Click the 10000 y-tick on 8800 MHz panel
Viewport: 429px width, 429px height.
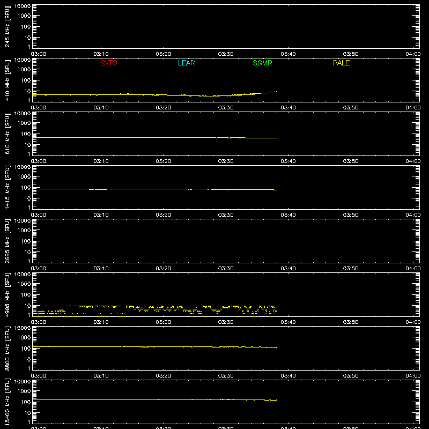click(23, 328)
